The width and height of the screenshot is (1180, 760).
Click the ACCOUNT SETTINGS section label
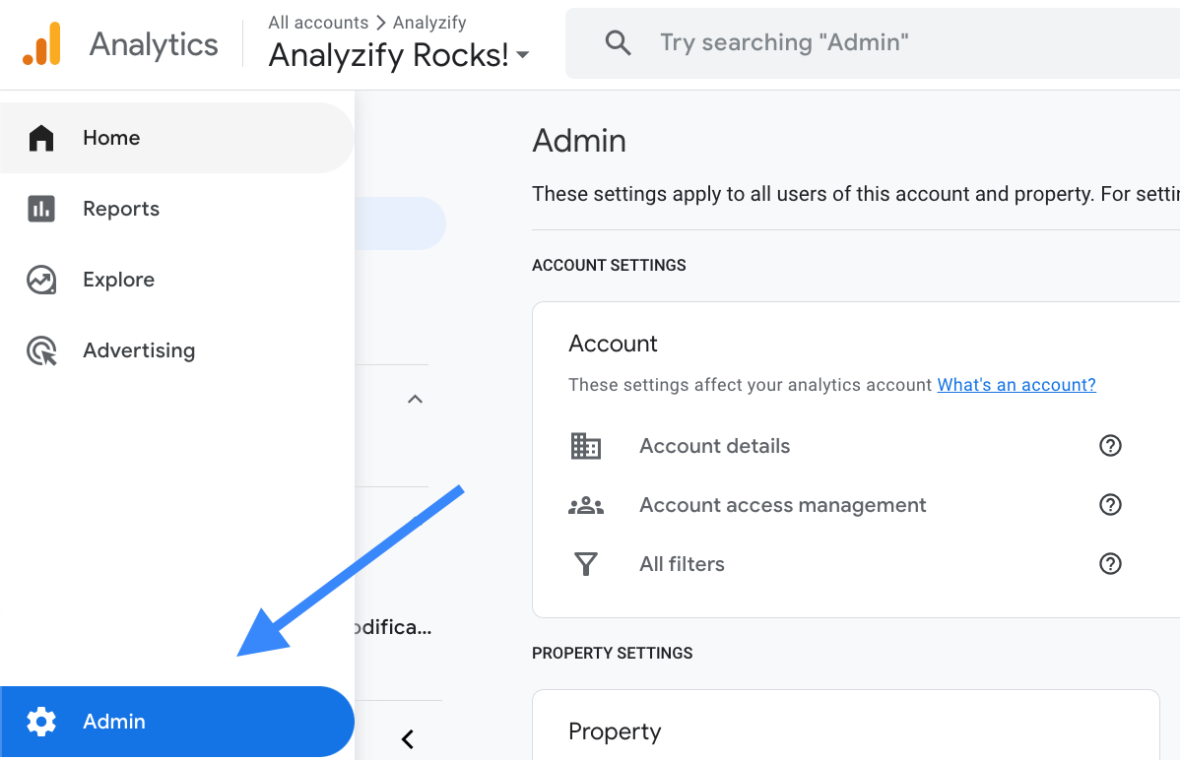(x=609, y=265)
